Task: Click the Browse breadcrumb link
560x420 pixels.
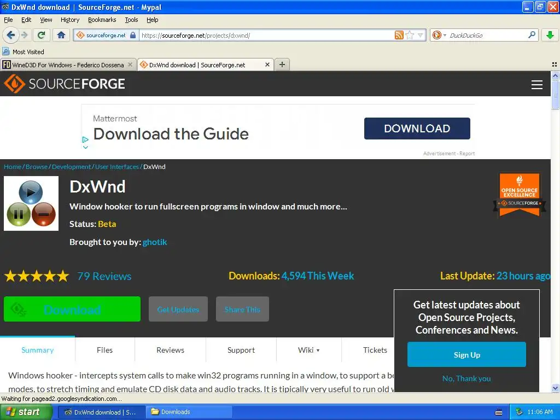Action: point(37,167)
